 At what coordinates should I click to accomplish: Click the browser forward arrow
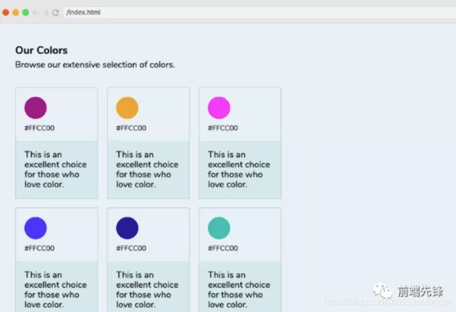pyautogui.click(x=46, y=13)
